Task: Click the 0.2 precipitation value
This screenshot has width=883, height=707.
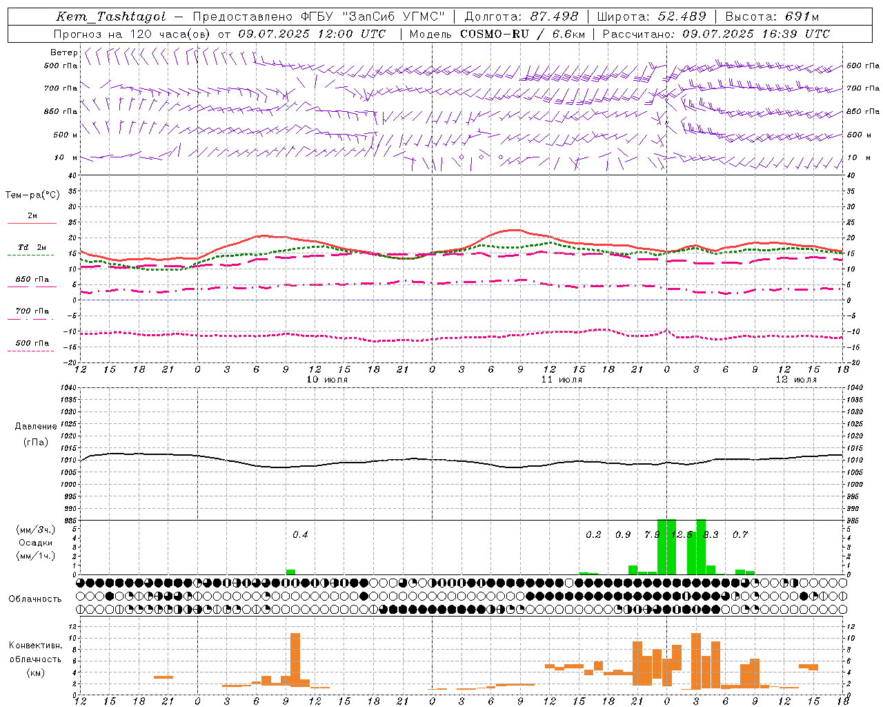Action: coord(593,535)
